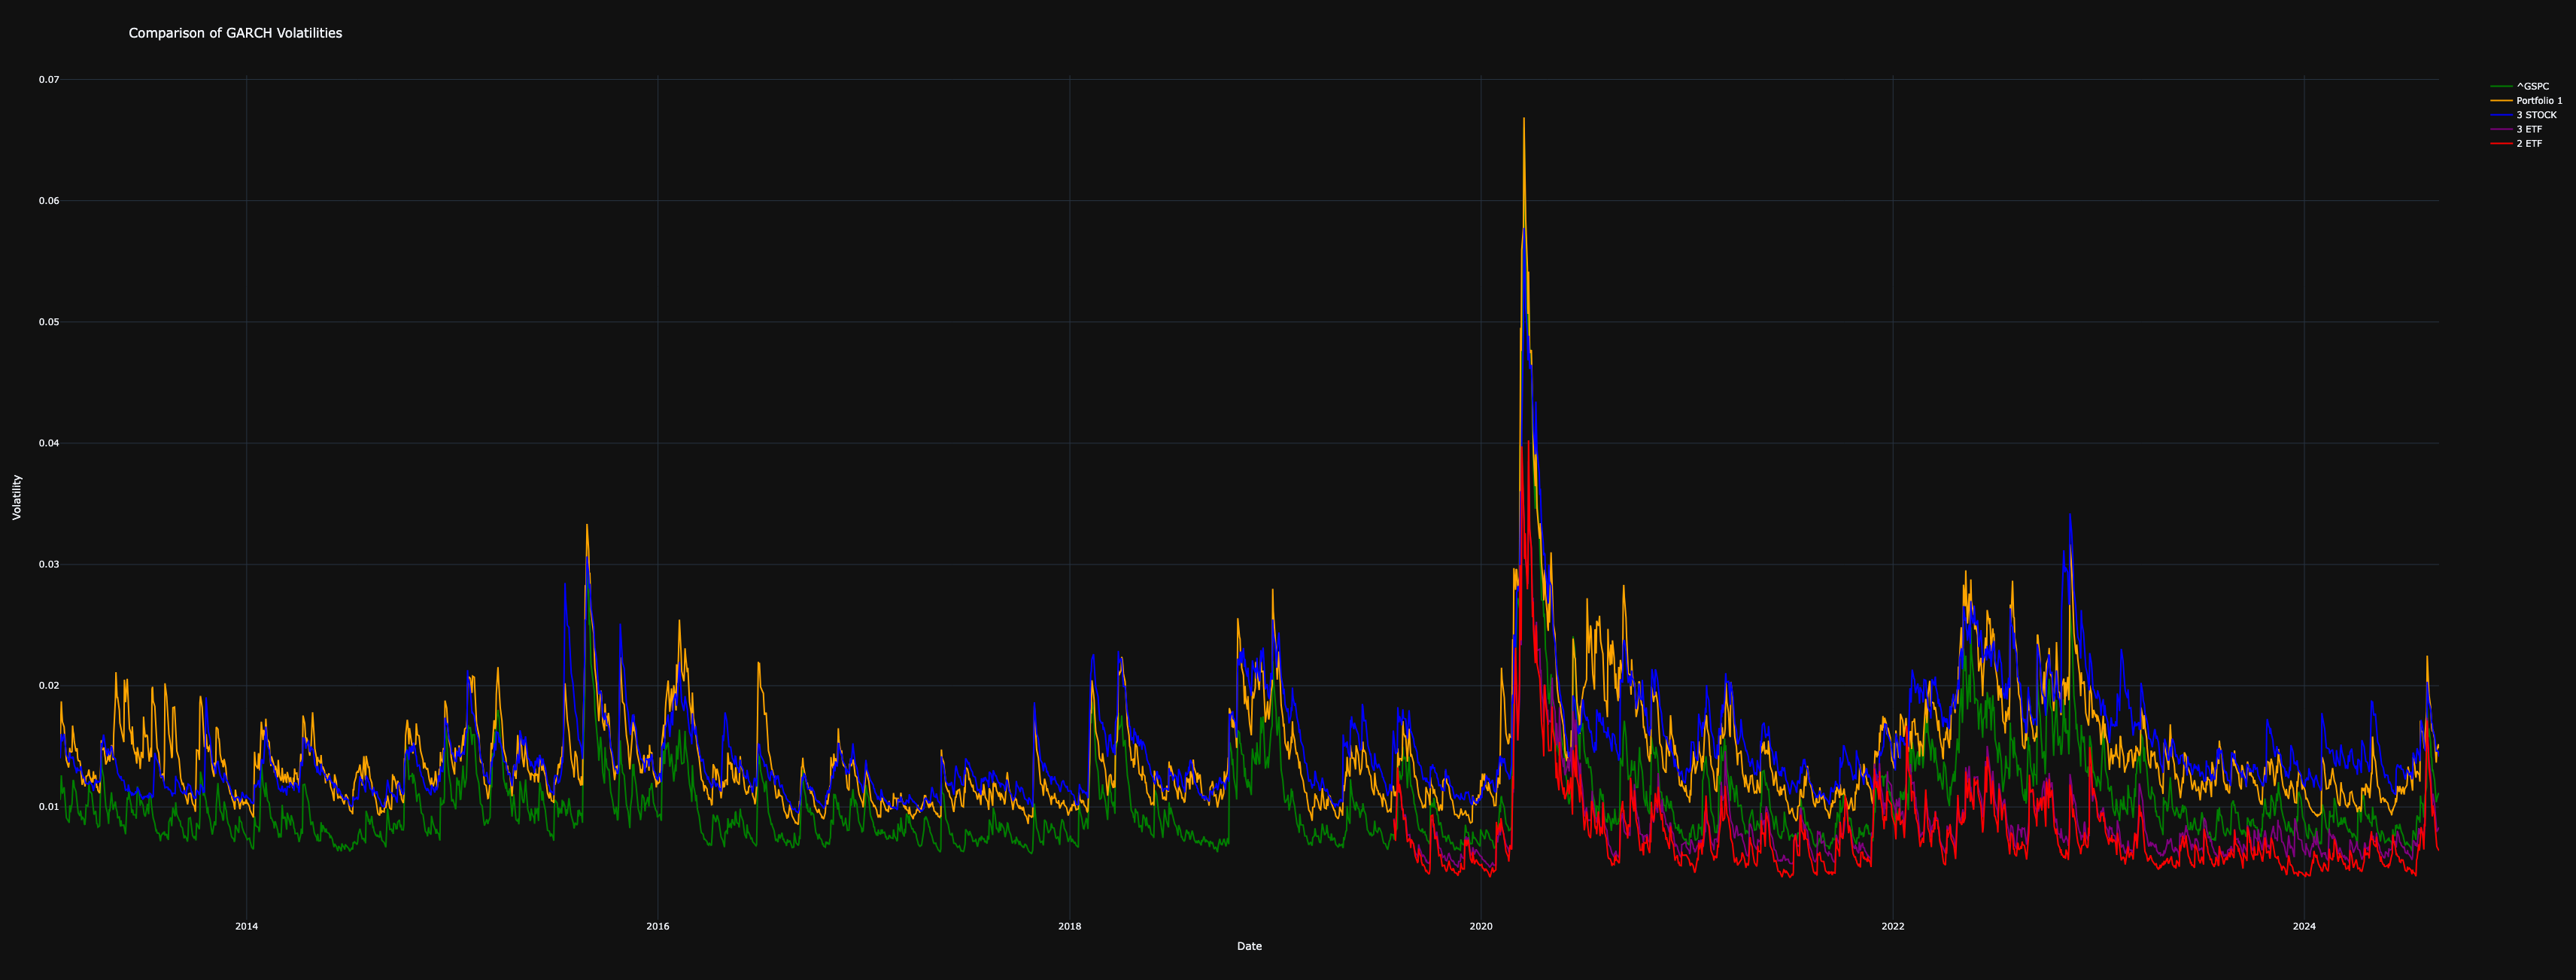The width and height of the screenshot is (2576, 980).
Task: Click the 2020 x-axis tick label
Action: click(x=1481, y=927)
